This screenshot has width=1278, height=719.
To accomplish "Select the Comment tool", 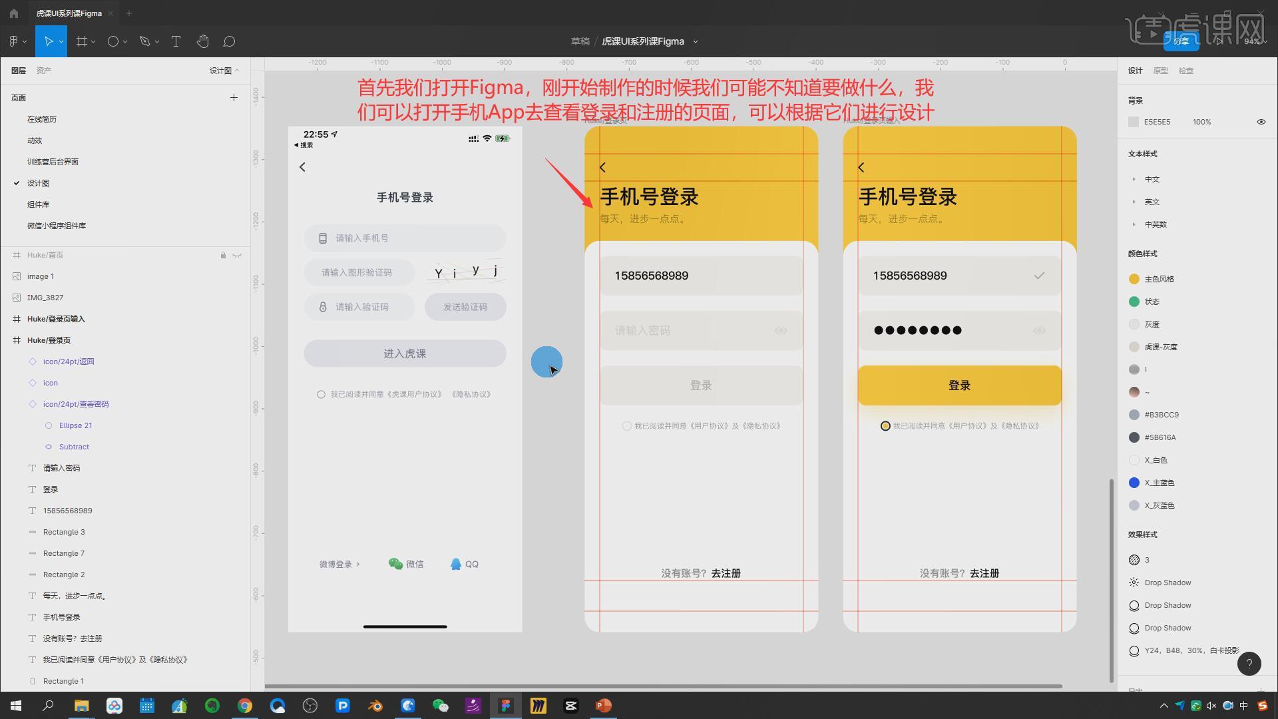I will (x=229, y=41).
